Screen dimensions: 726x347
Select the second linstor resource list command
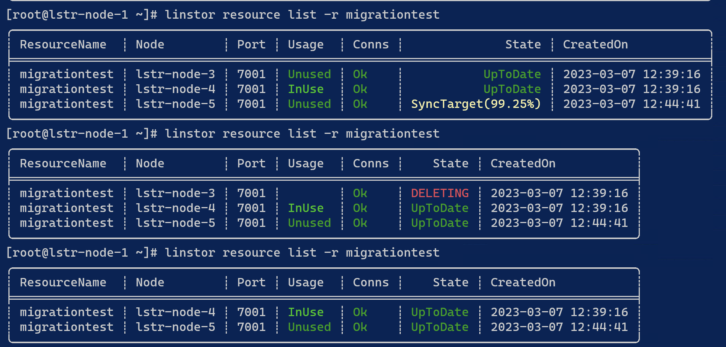click(x=301, y=133)
